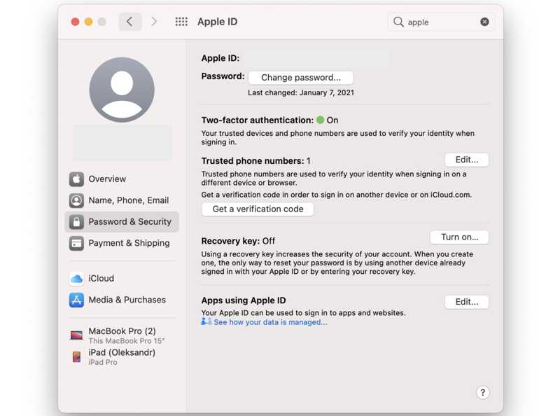Screen dimensions: 560x416
Task: Show all preferences grid icon
Action: click(x=181, y=22)
